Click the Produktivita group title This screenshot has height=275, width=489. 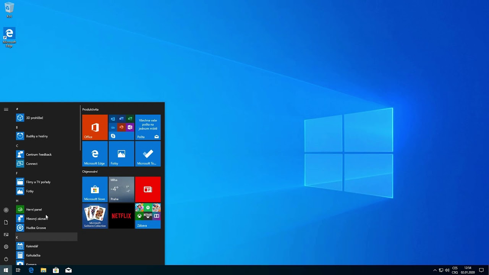[x=90, y=110]
